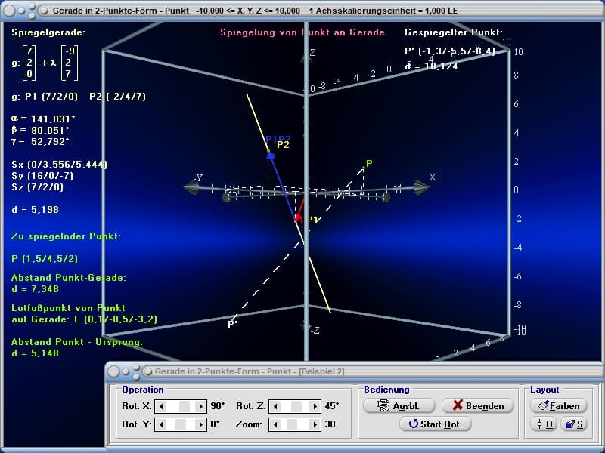Click the P2 (-2/4/7) text
Image resolution: width=605 pixels, height=453 pixels.
pos(118,97)
